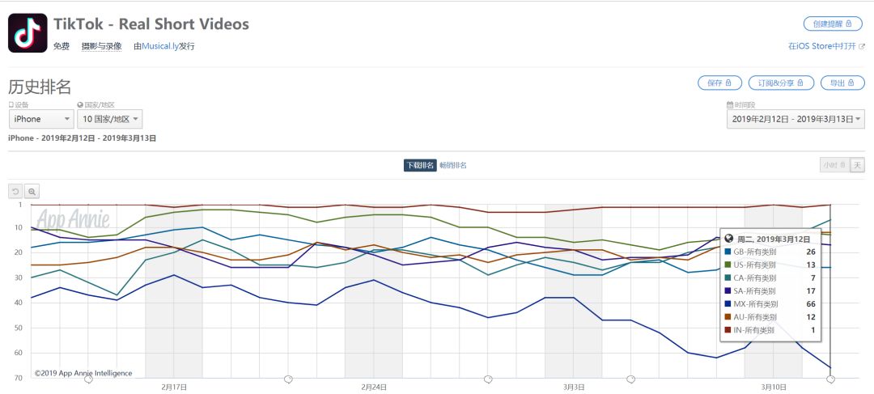Open the iPhone device dropdown
Image resolution: width=874 pixels, height=394 pixels.
[x=41, y=119]
